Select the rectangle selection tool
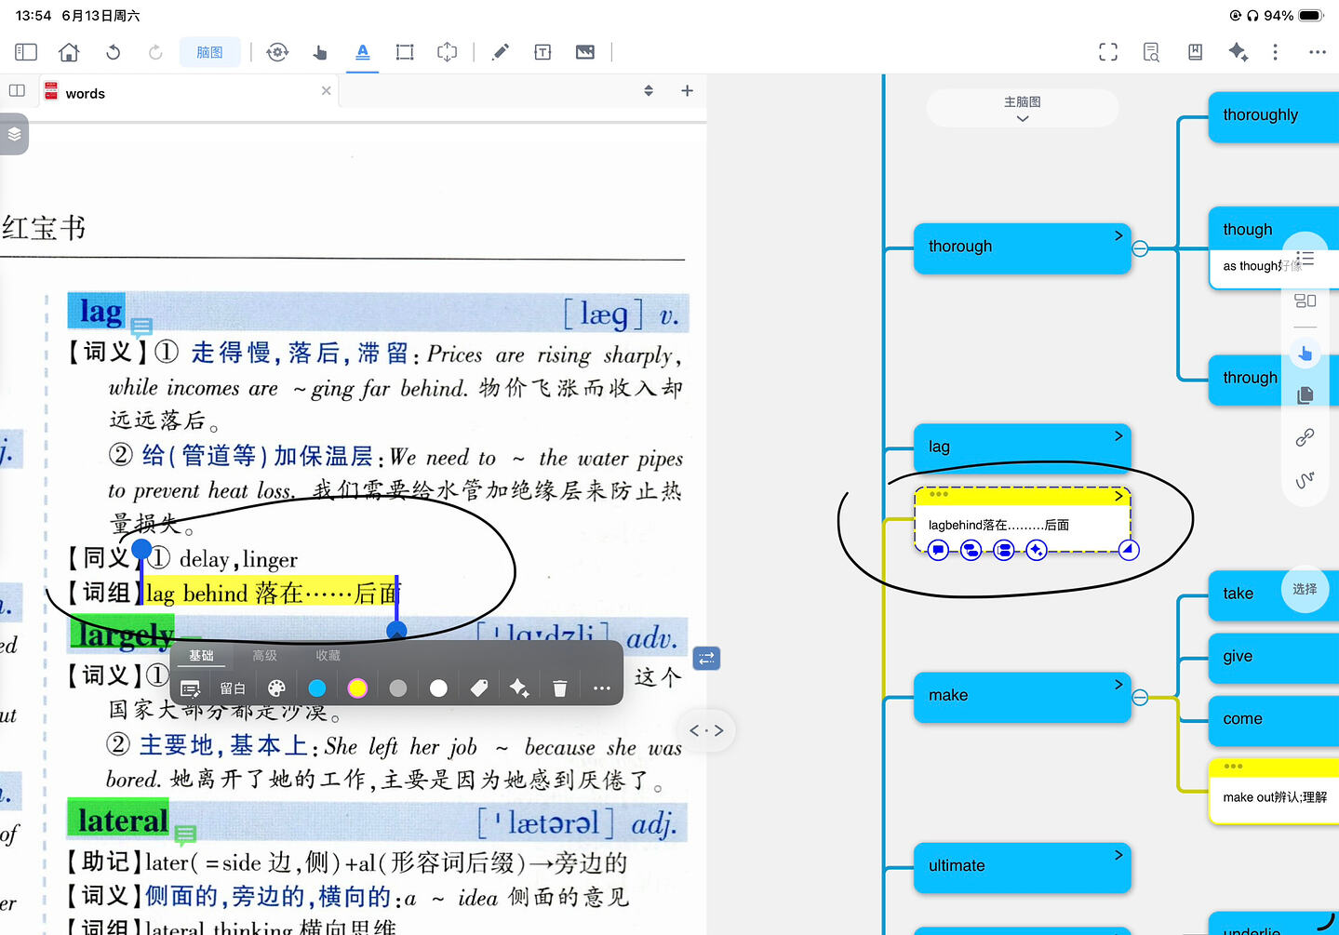1339x935 pixels. 405,52
